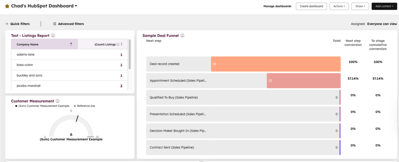Open the Actions dropdown

pyautogui.click(x=339, y=6)
